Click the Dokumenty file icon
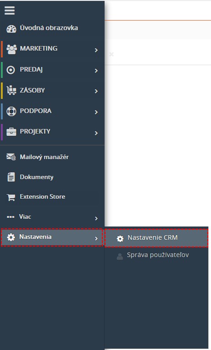 11,177
